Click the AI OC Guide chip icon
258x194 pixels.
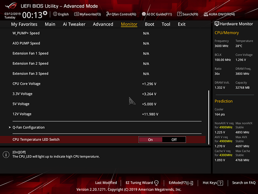(x=144, y=14)
